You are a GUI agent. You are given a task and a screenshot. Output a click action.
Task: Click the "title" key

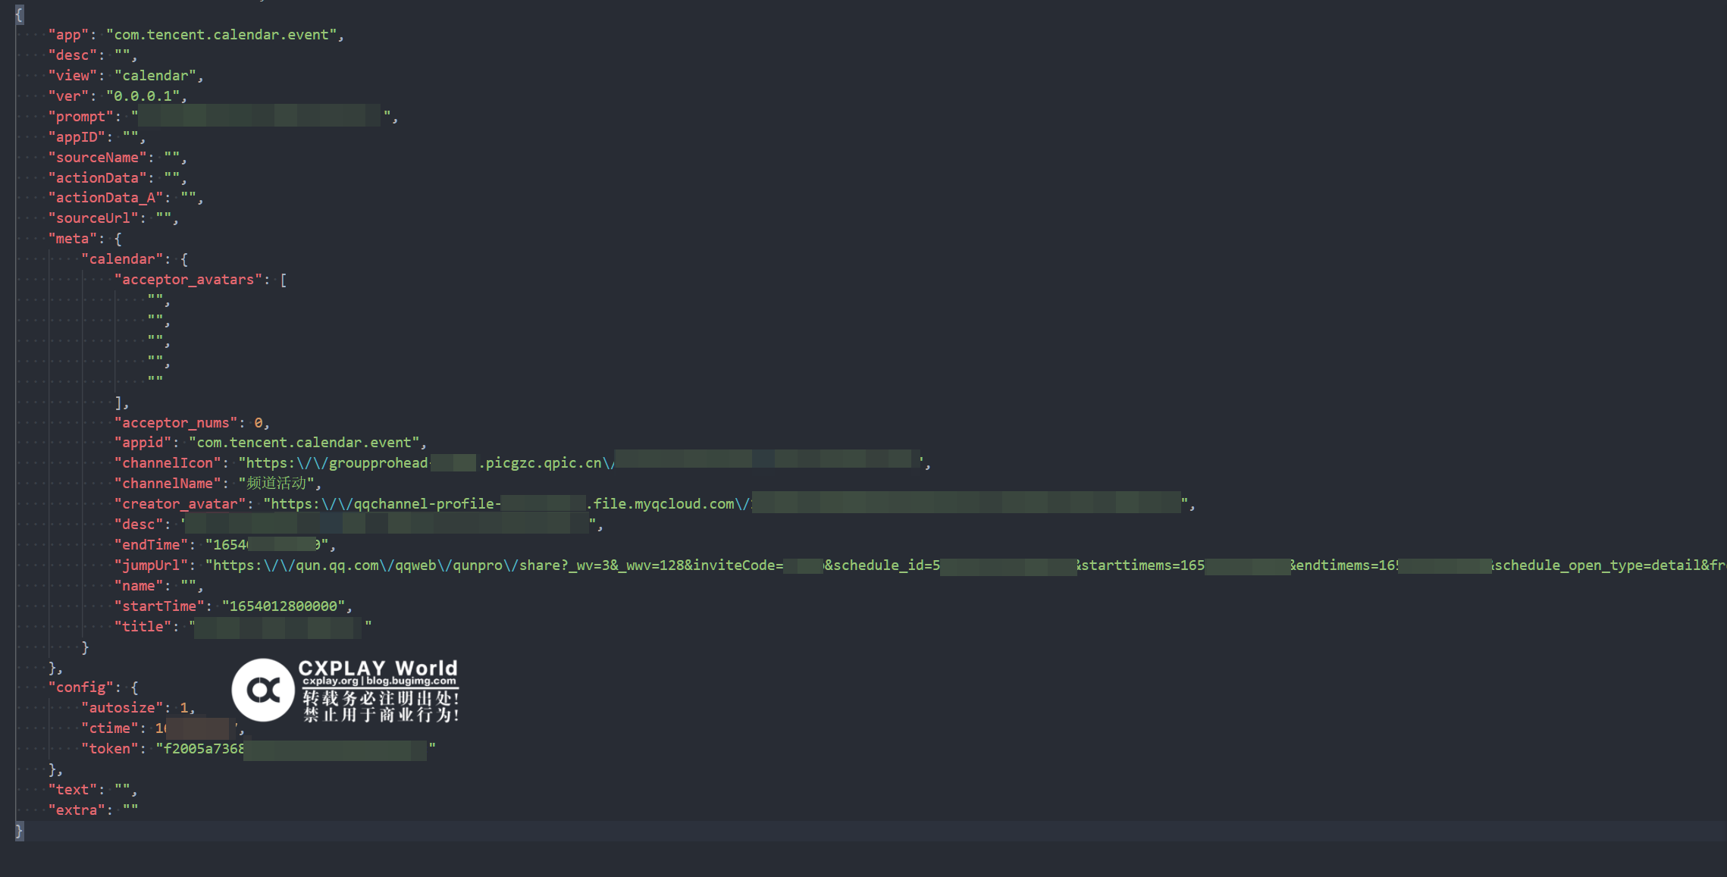(x=143, y=627)
